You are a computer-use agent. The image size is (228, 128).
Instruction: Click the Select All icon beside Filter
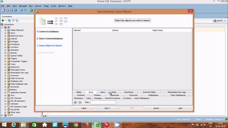tap(75, 102)
